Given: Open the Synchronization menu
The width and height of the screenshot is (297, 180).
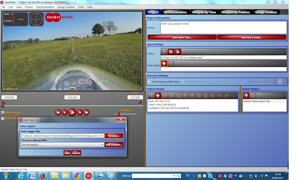Looking at the screenshot, I should click(45, 7).
